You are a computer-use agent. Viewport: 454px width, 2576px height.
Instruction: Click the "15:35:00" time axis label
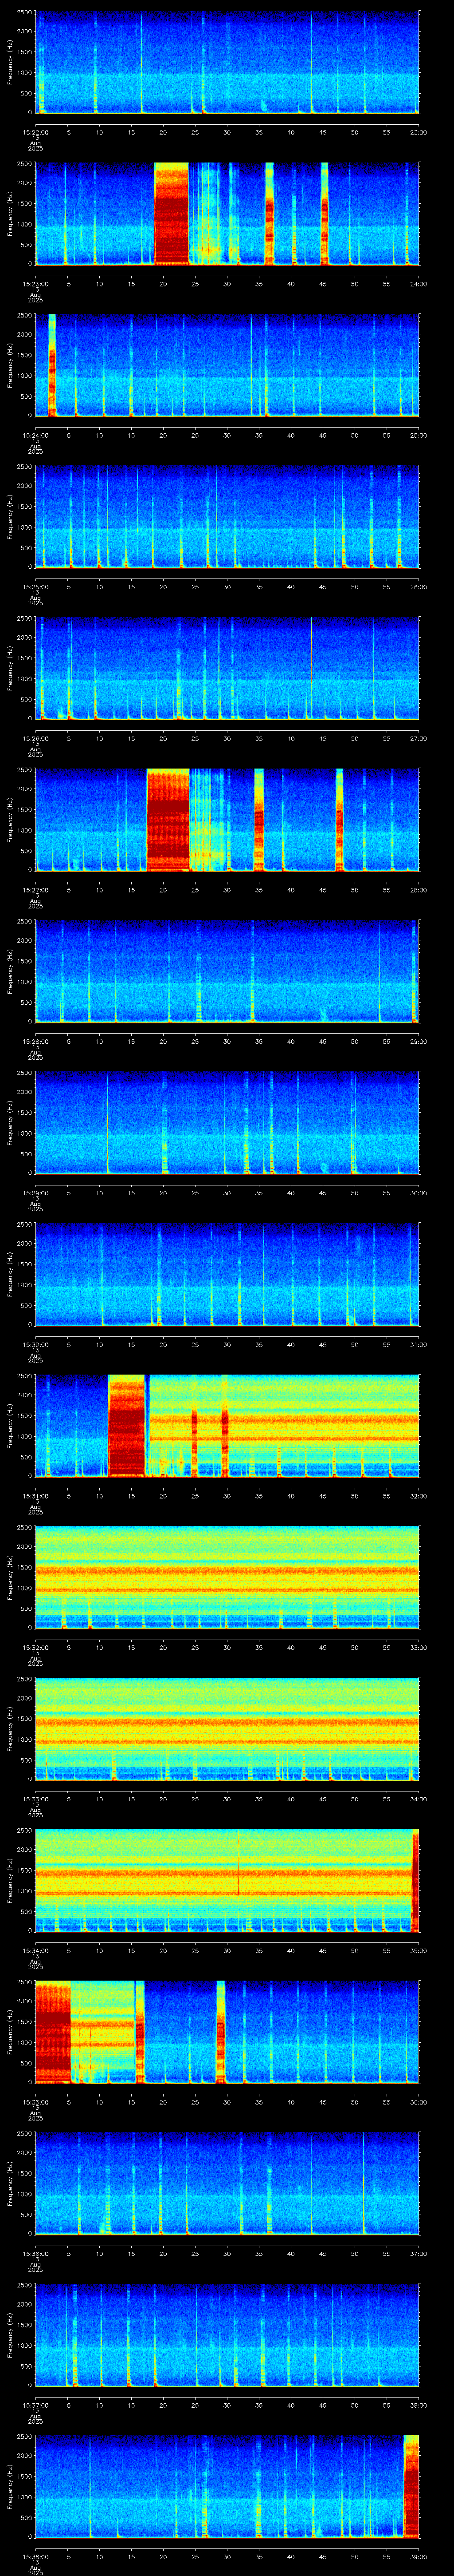[35, 2102]
